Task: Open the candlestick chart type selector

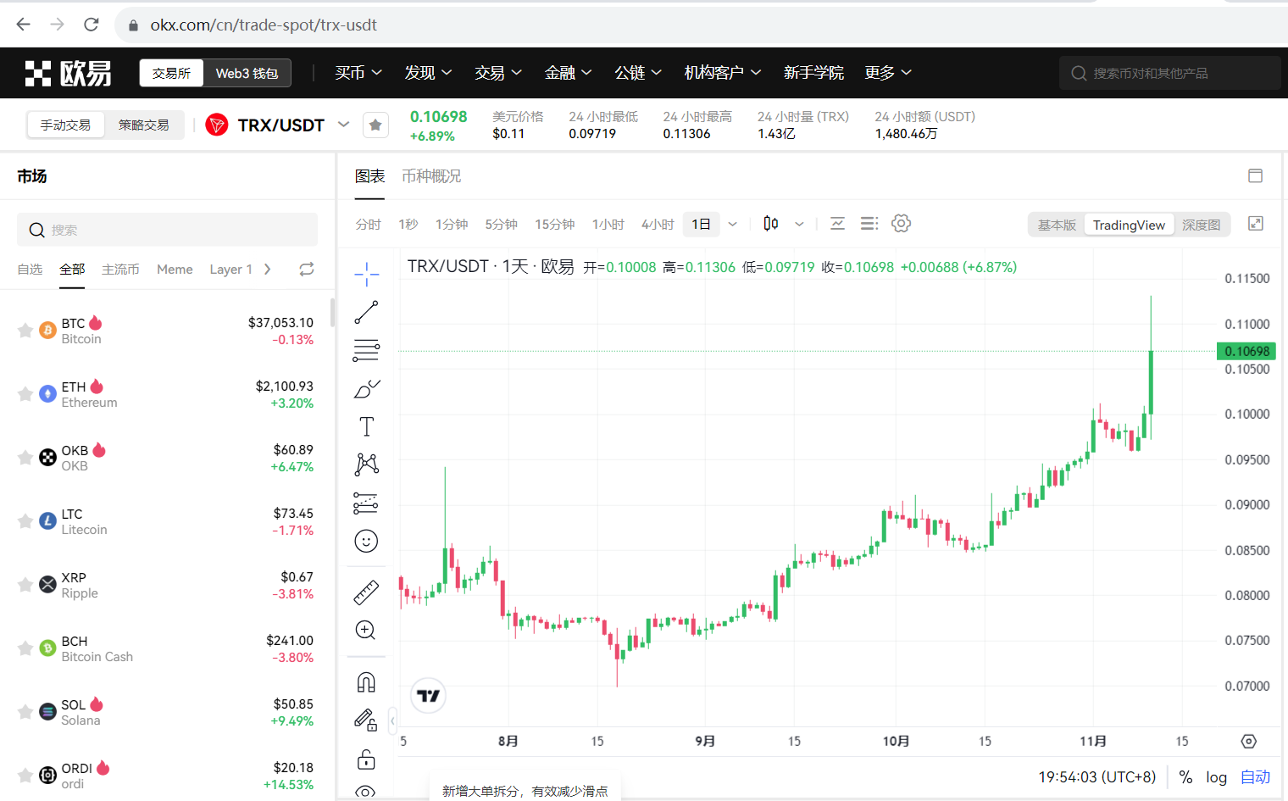Action: tap(770, 224)
